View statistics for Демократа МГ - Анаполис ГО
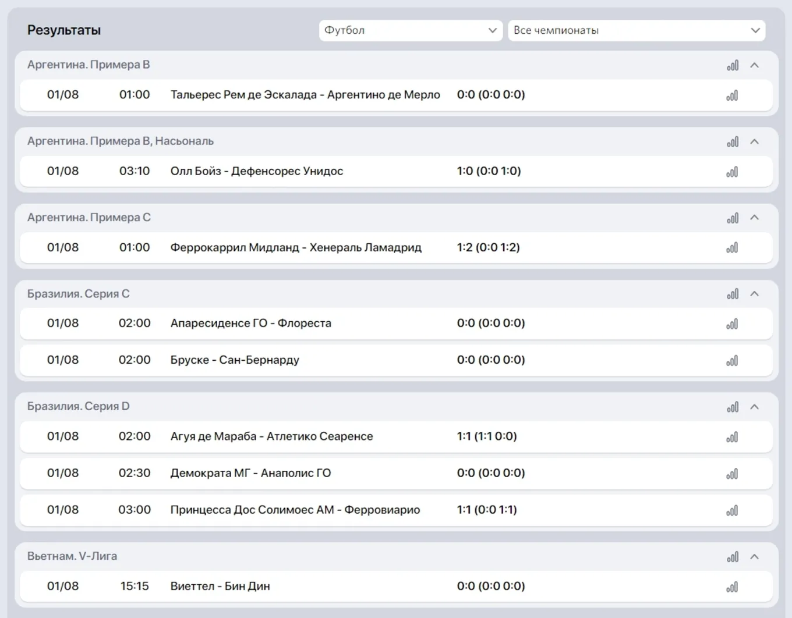This screenshot has height=618, width=792. (732, 474)
